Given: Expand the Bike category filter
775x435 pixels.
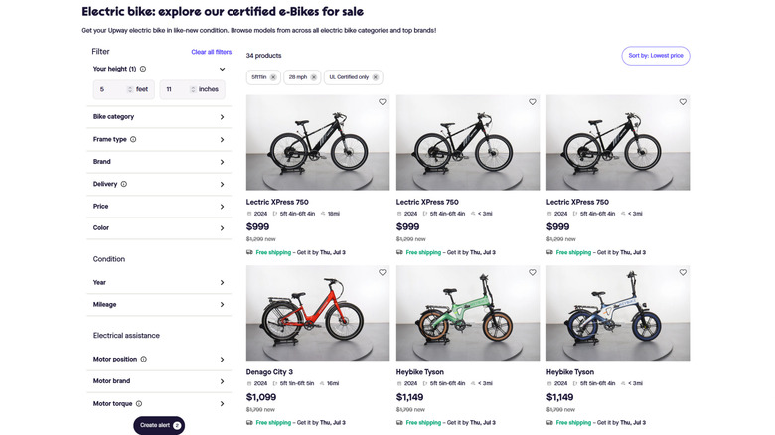Looking at the screenshot, I should click(x=222, y=117).
